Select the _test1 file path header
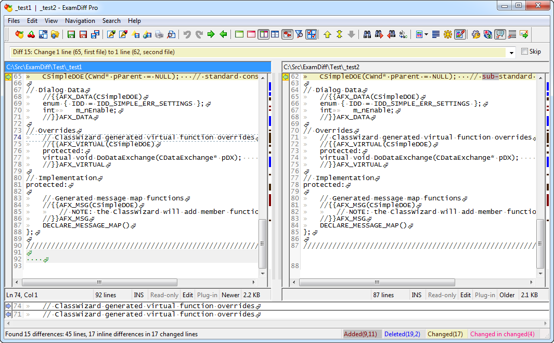554x343 pixels. tap(138, 67)
